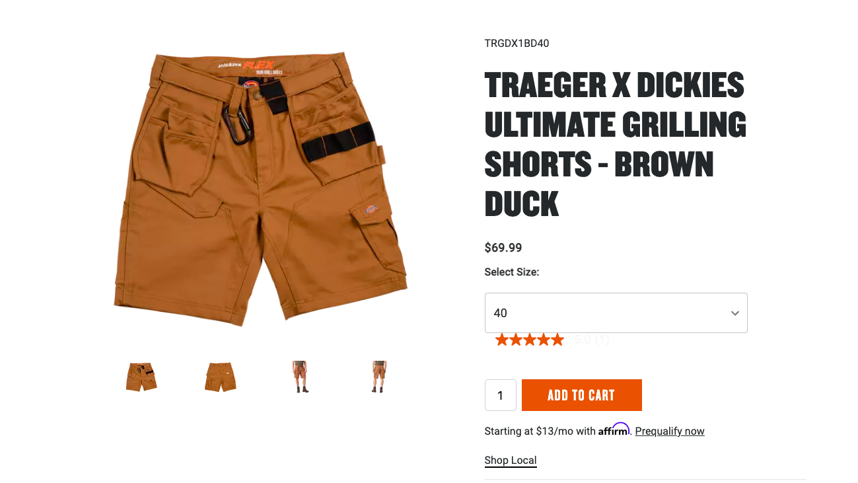Follow the Shop Local link
This screenshot has width=858, height=483.
(x=511, y=461)
